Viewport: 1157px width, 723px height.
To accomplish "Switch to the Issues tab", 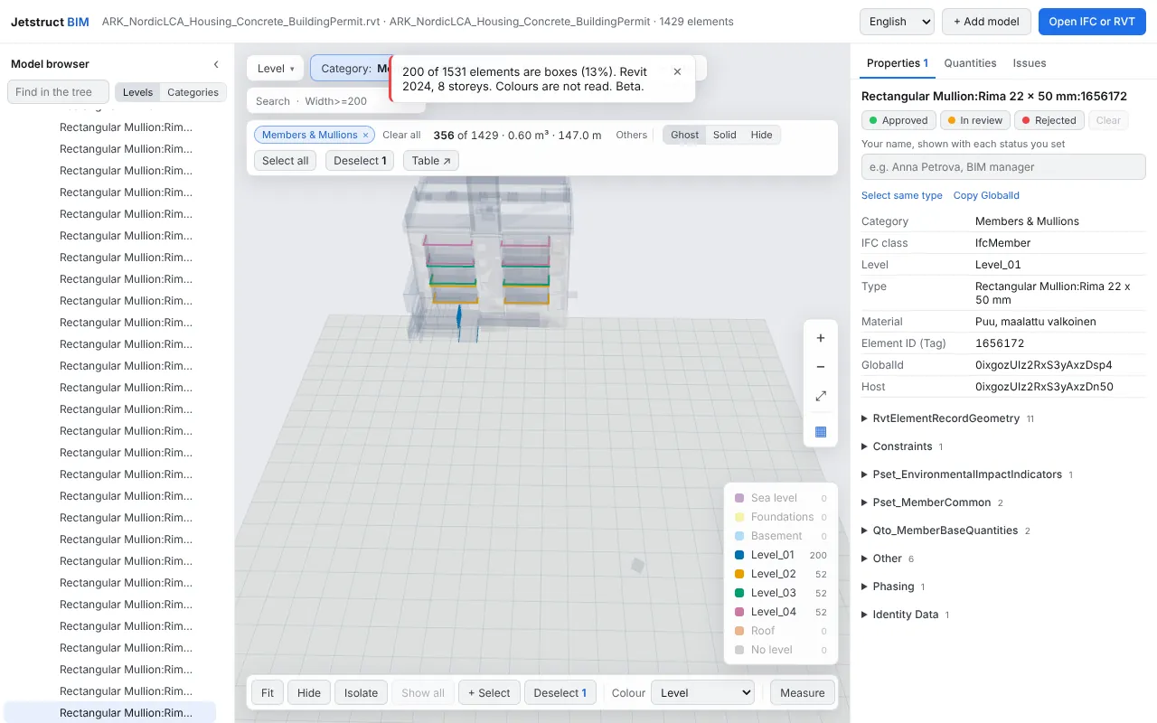I will (x=1030, y=63).
